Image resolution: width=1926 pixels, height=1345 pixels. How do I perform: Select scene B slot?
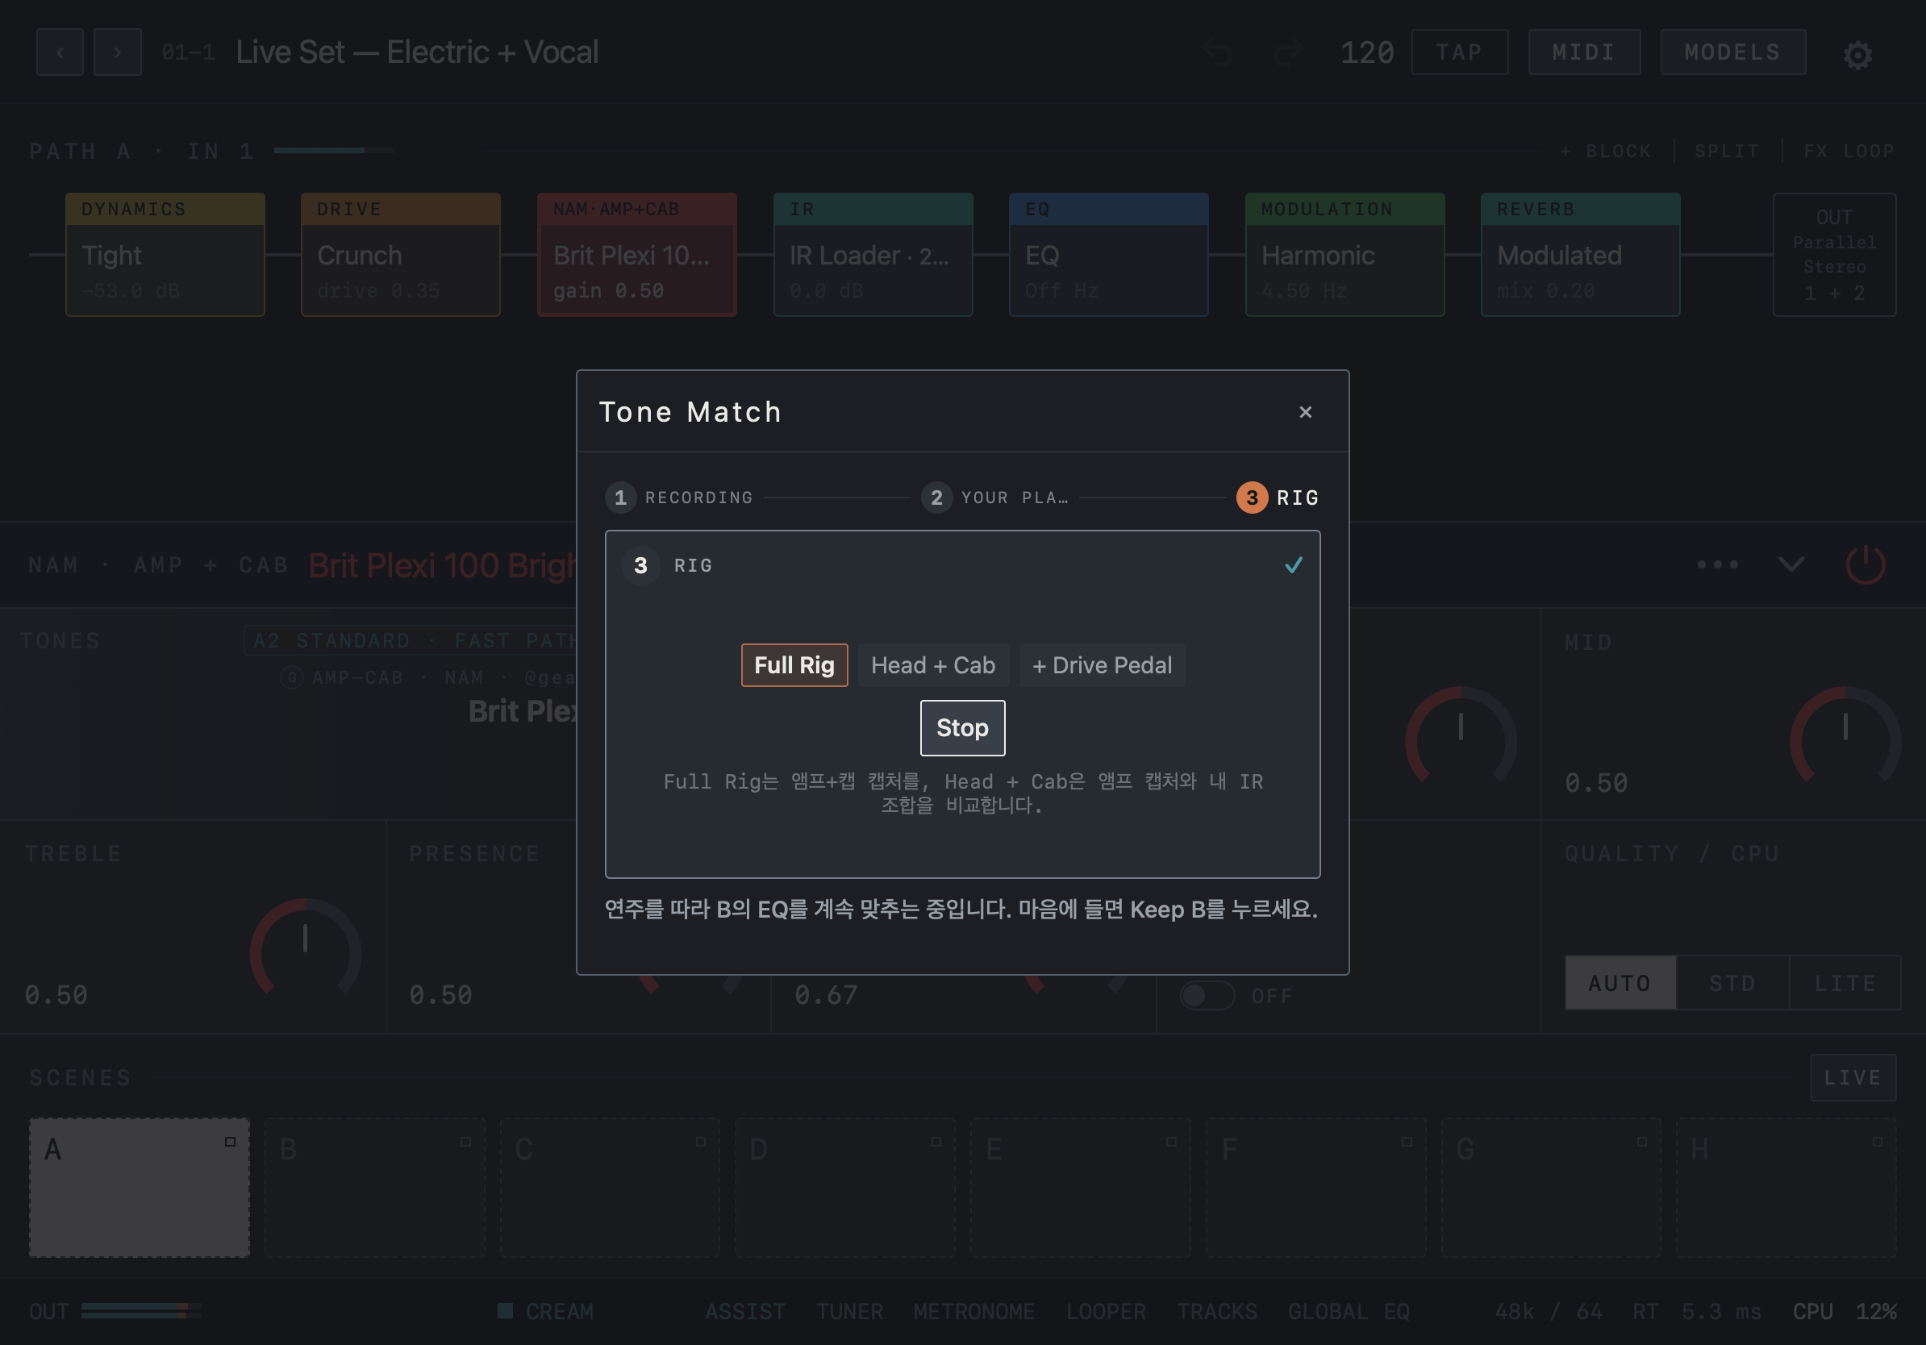click(x=375, y=1187)
